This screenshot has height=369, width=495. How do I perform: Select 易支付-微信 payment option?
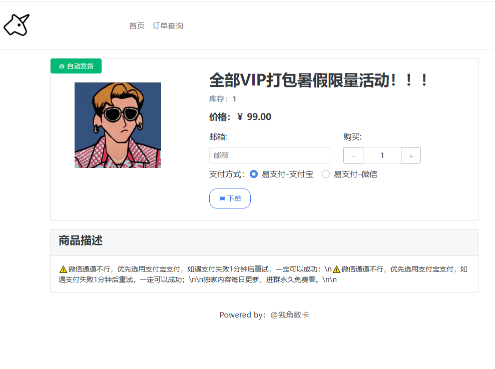pyautogui.click(x=326, y=174)
